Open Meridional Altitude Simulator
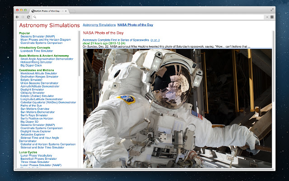Viewport: 289px width, 181px height. coord(39,73)
